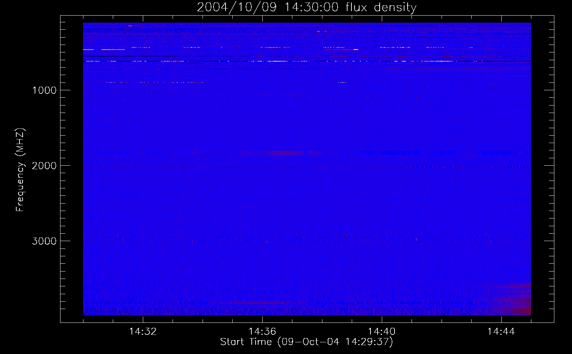572x354 pixels.
Task: Click the 3000 frequency tick label
Action: pos(44,241)
